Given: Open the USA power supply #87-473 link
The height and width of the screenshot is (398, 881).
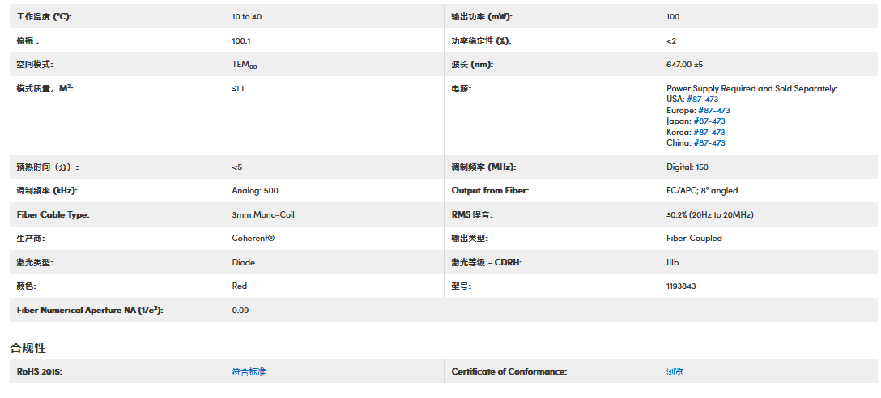Looking at the screenshot, I should point(702,99).
